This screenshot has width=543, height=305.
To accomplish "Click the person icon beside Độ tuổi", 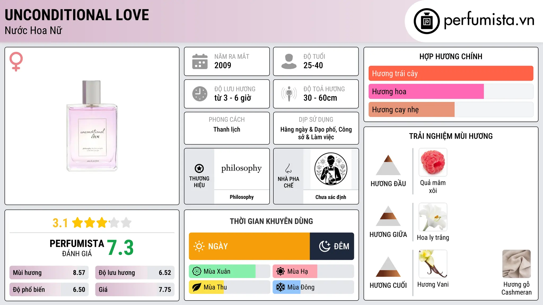I will (x=289, y=61).
